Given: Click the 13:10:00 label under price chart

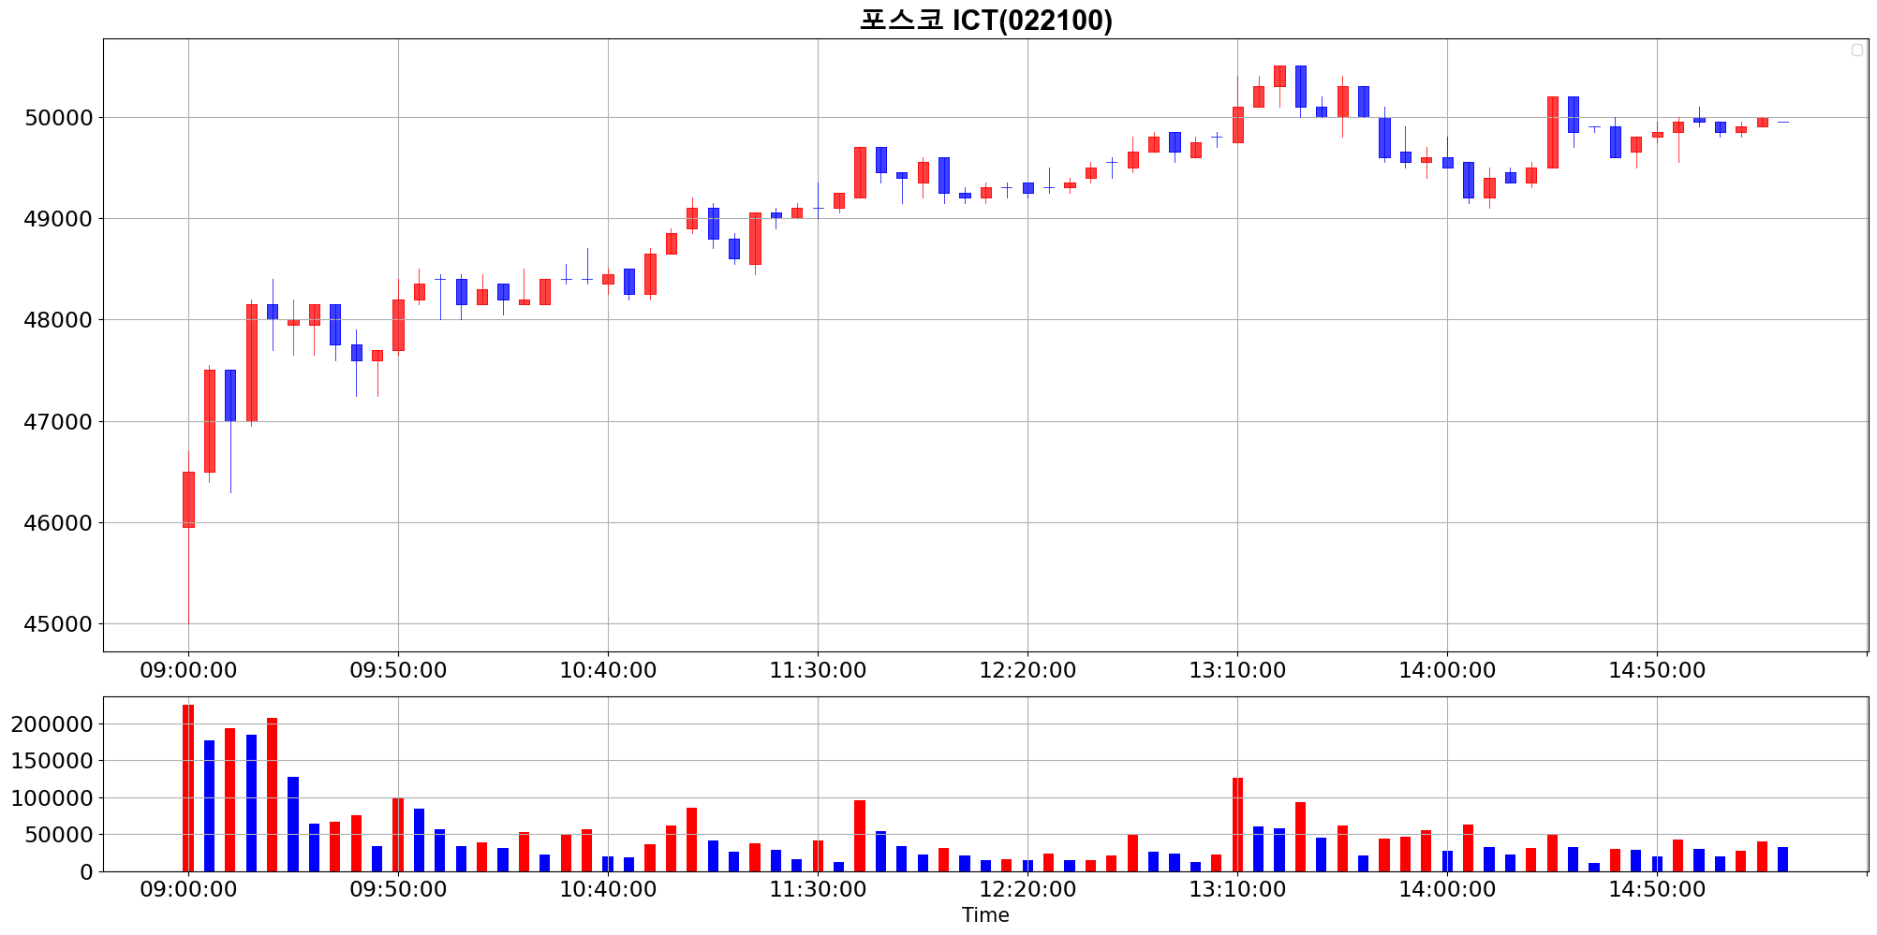Looking at the screenshot, I should (x=1237, y=671).
